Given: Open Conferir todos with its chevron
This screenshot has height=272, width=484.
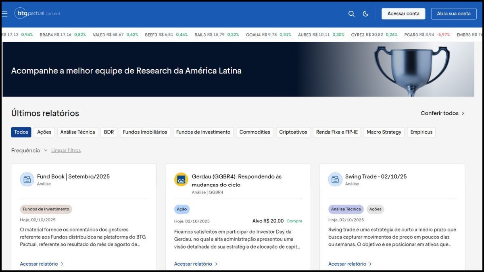Looking at the screenshot, I should coord(442,113).
